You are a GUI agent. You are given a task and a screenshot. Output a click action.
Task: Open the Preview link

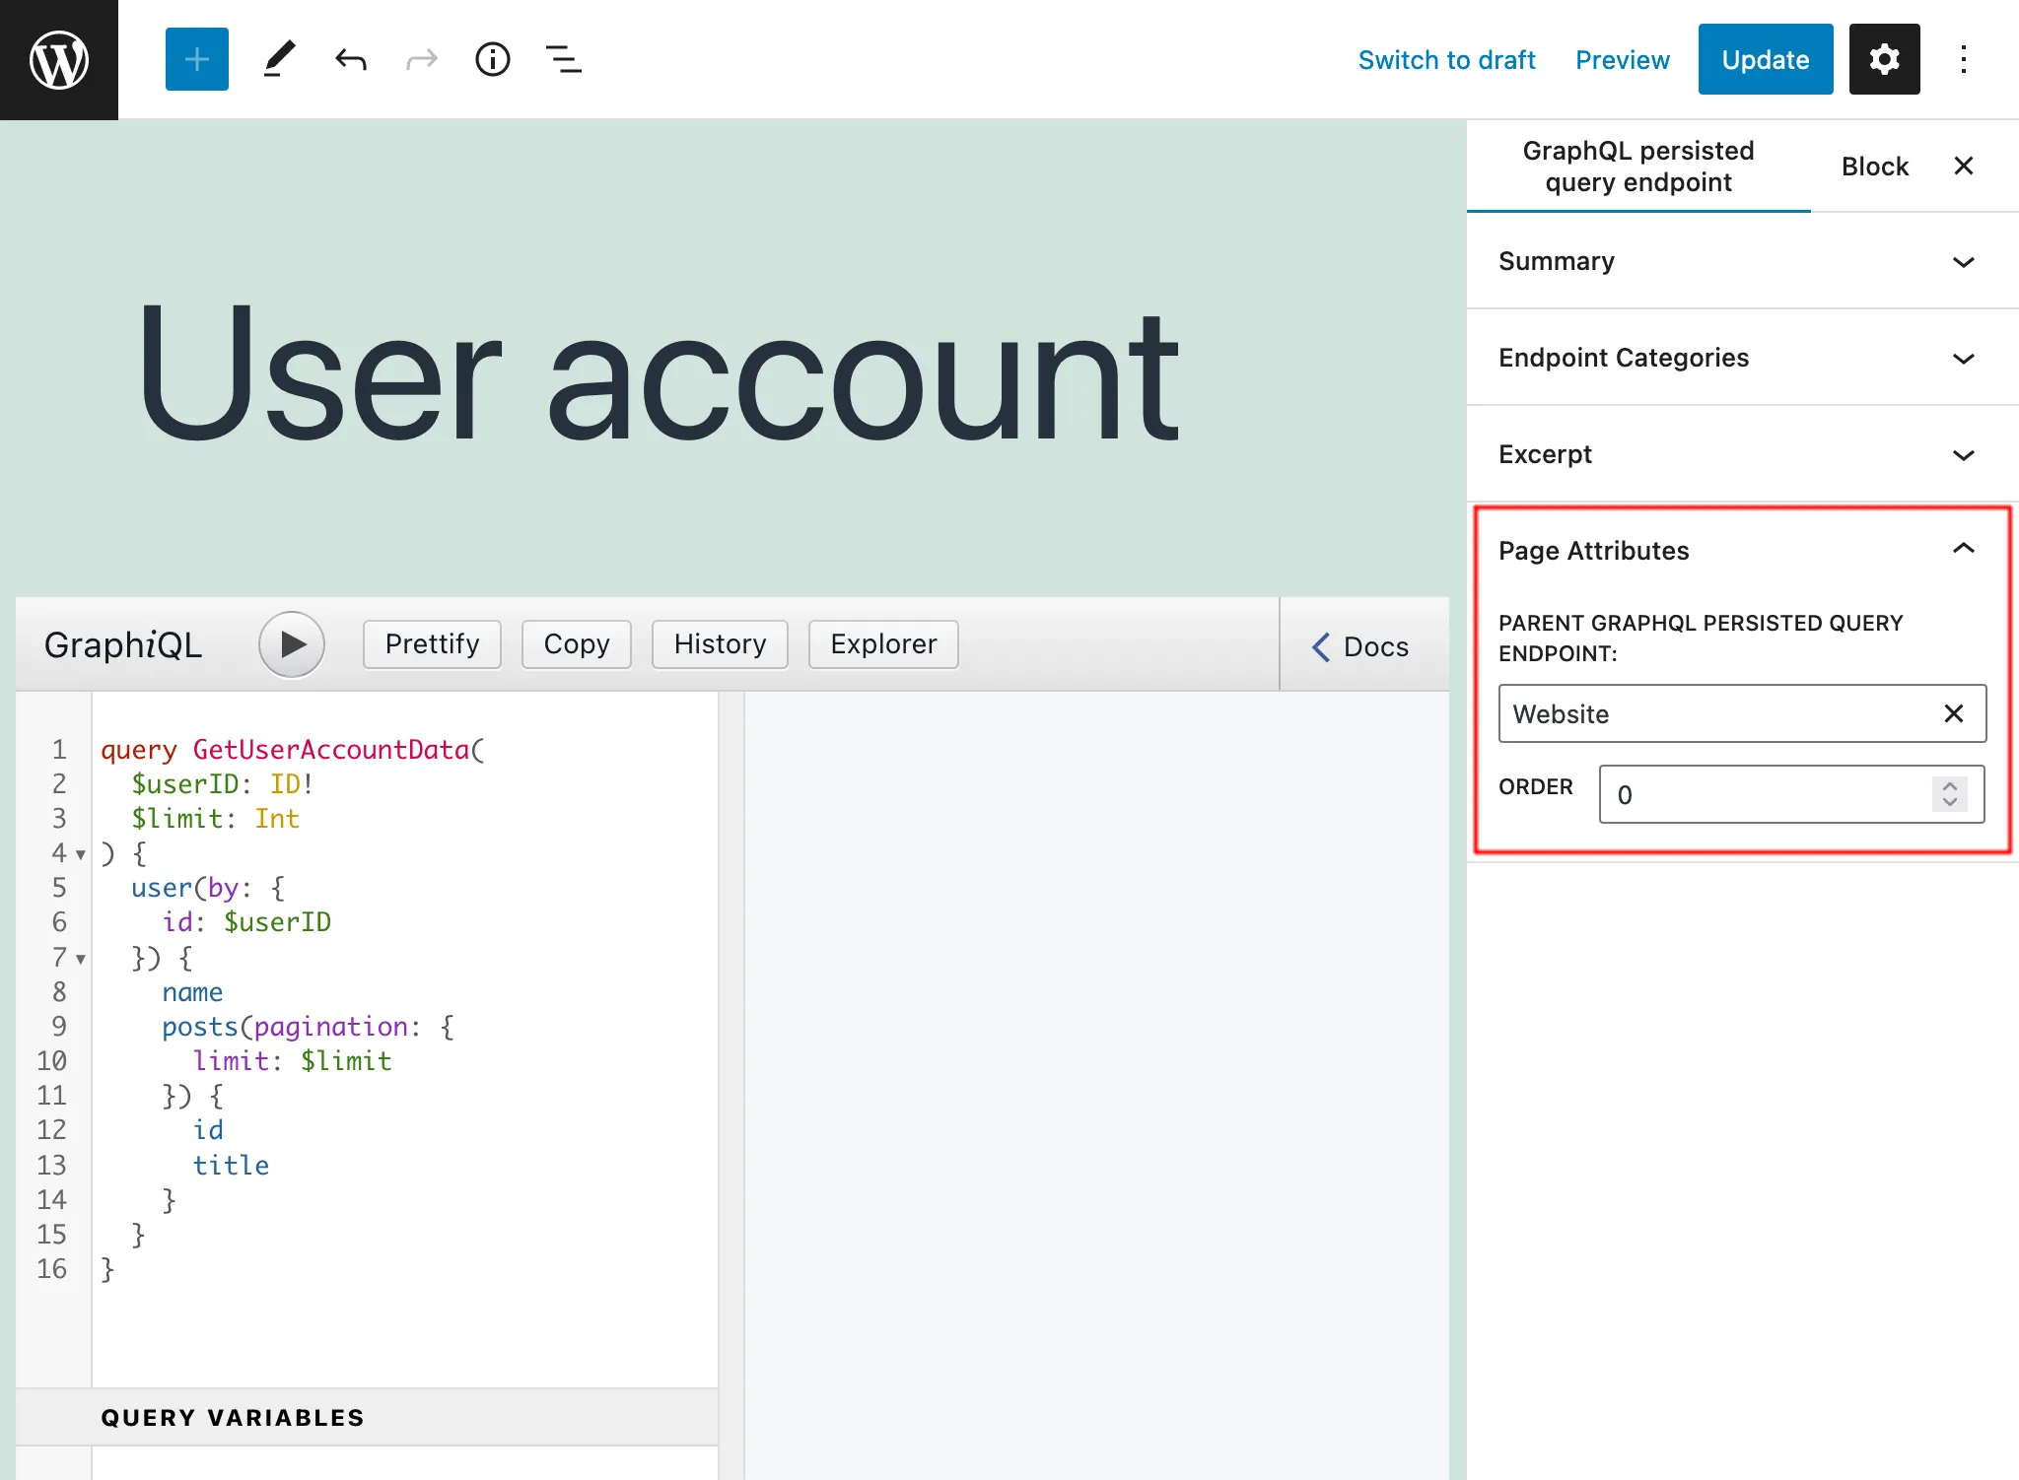pyautogui.click(x=1622, y=60)
